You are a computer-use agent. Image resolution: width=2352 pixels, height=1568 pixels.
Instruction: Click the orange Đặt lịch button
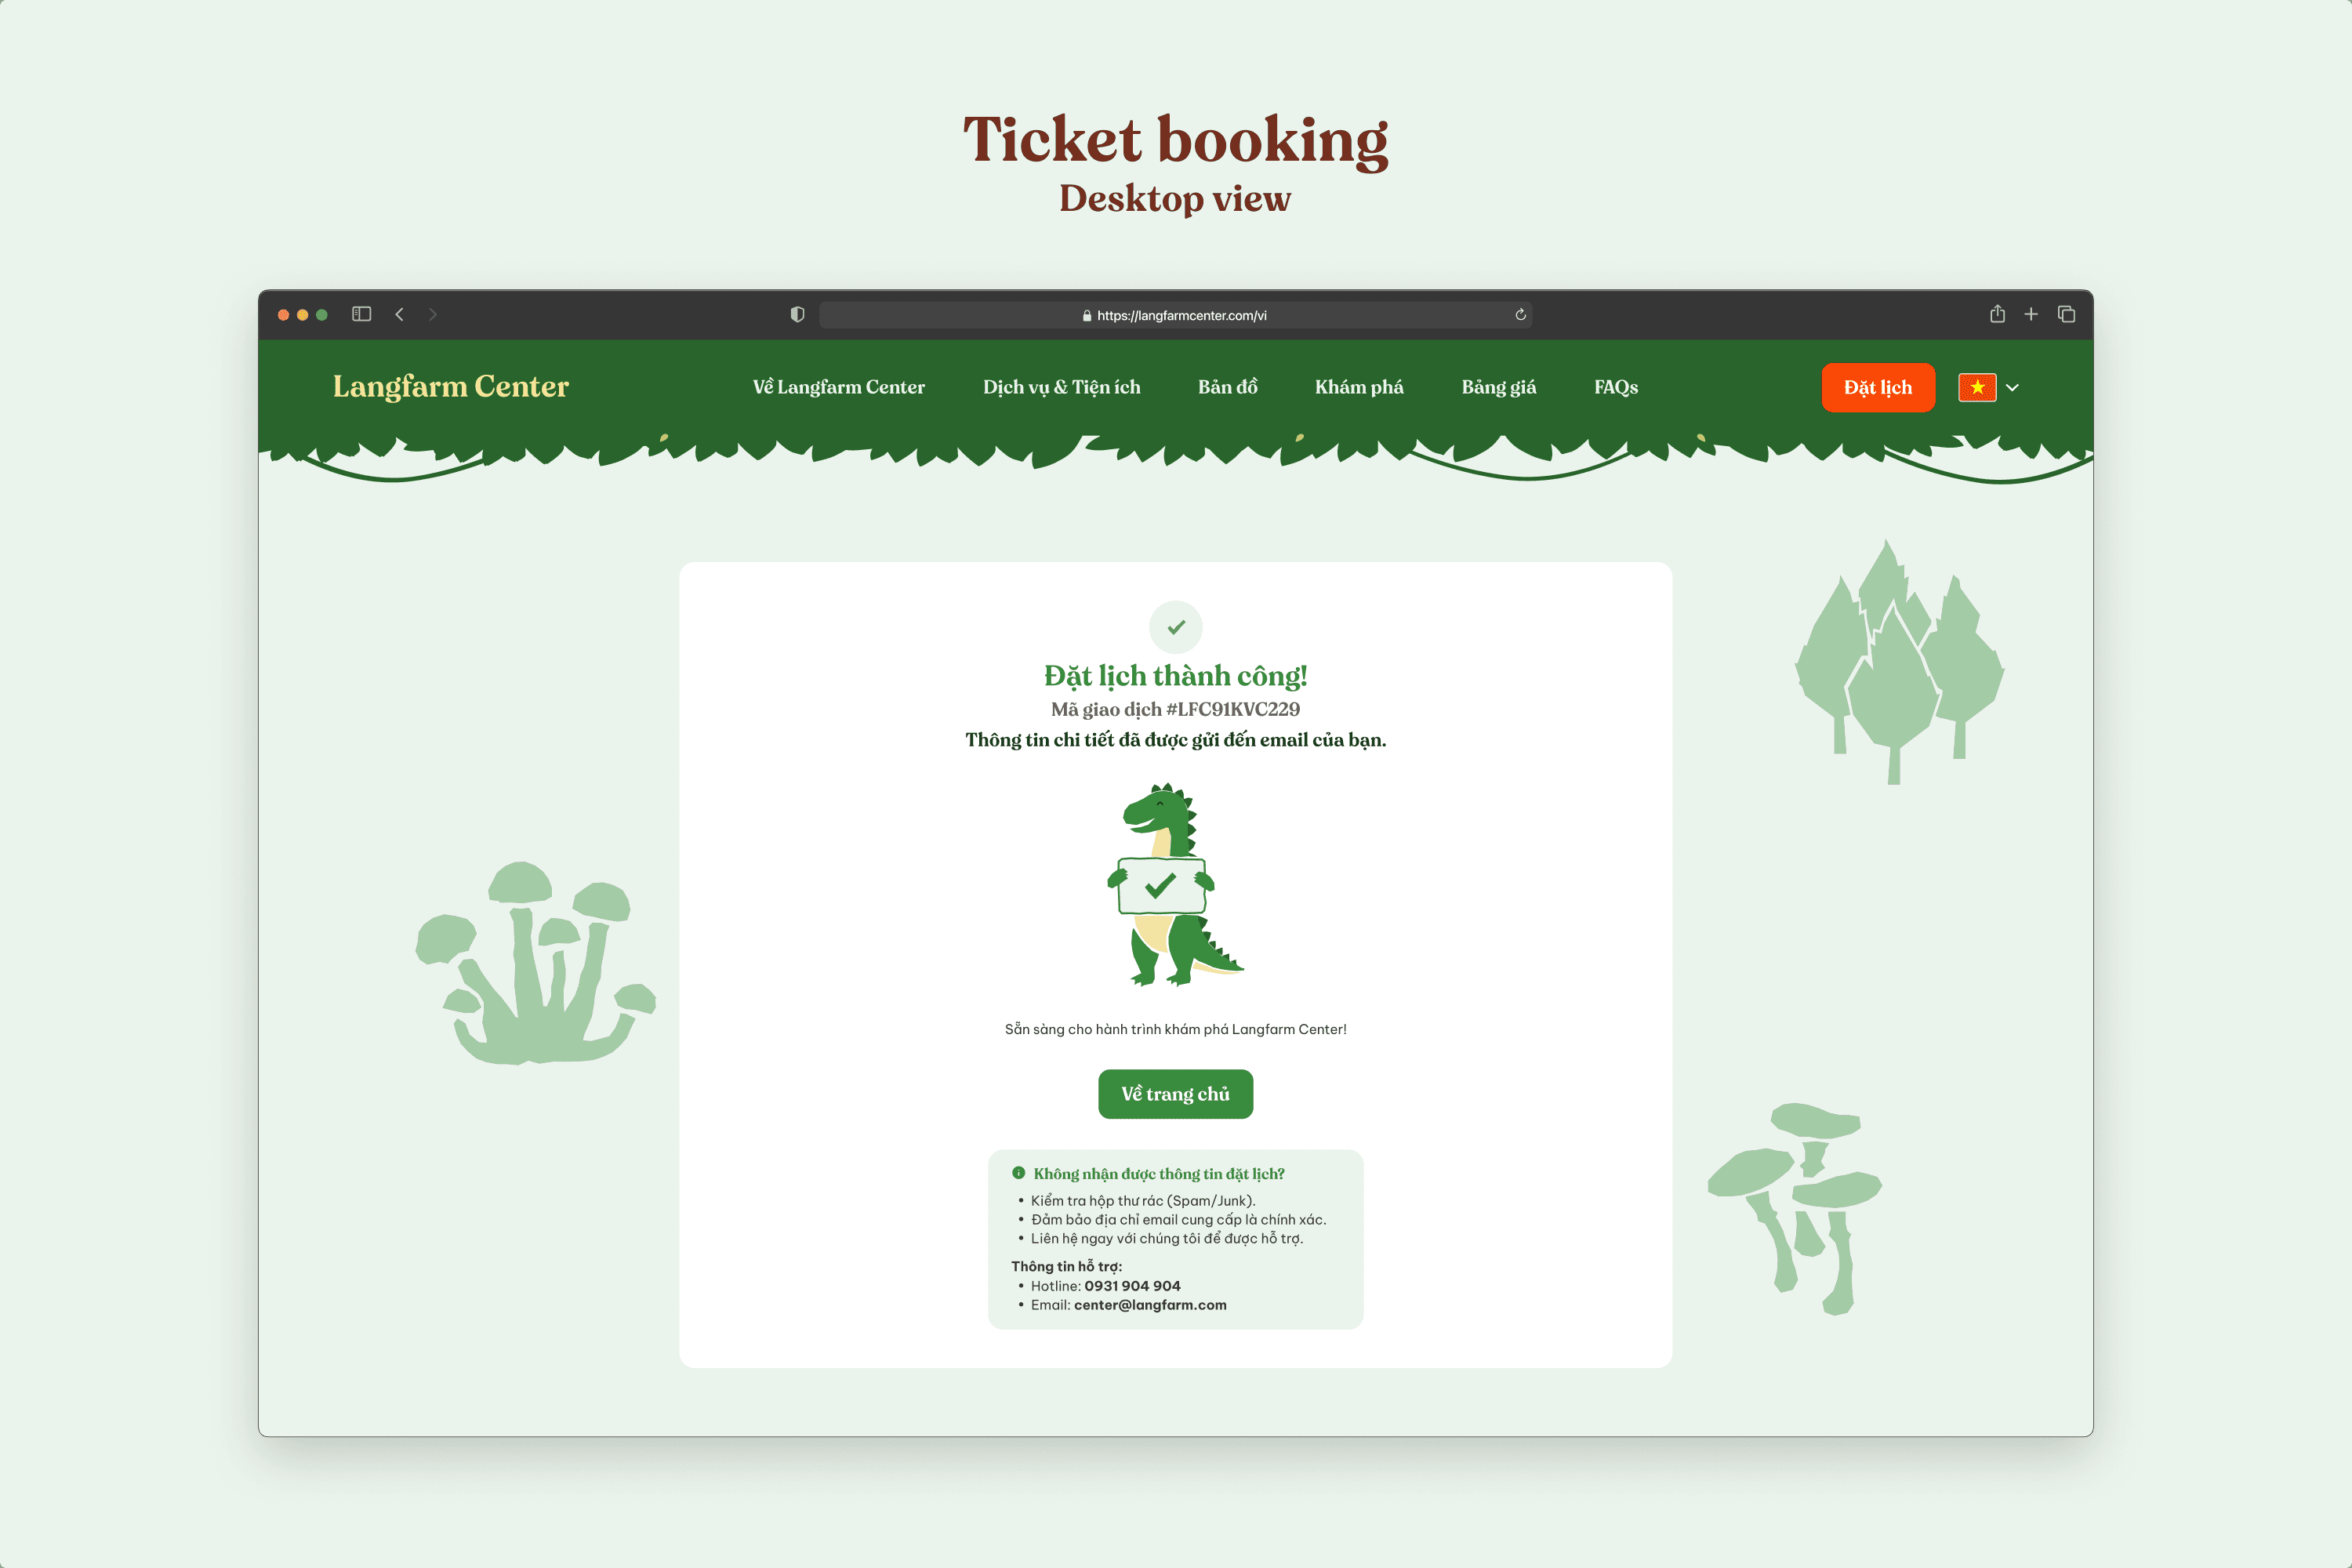pos(1878,387)
